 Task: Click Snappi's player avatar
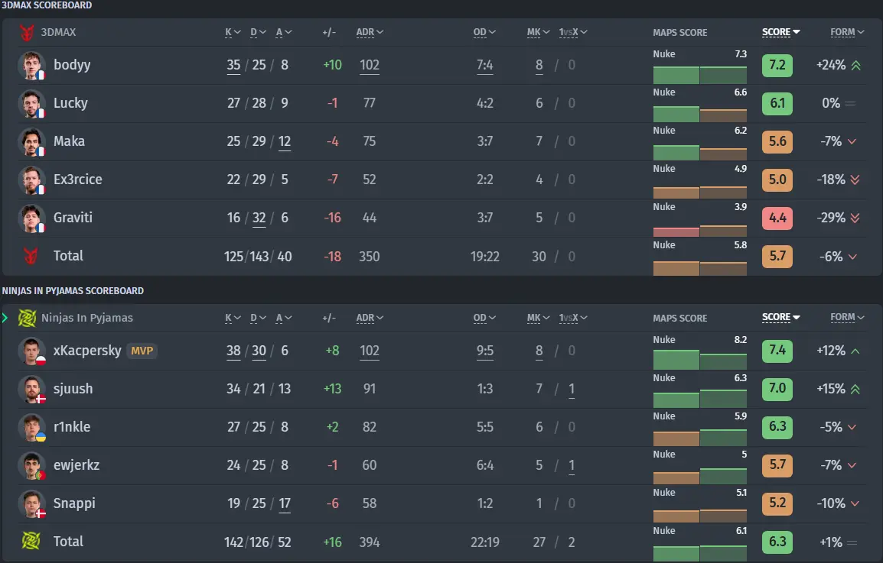31,504
